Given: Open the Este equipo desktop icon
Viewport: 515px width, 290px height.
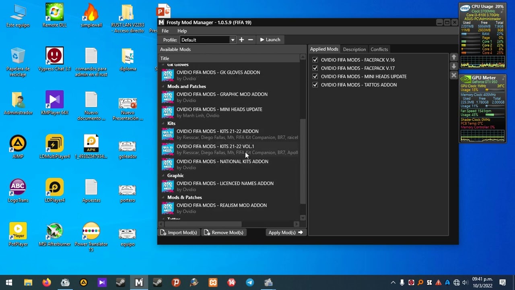Looking at the screenshot, I should 18,16.
